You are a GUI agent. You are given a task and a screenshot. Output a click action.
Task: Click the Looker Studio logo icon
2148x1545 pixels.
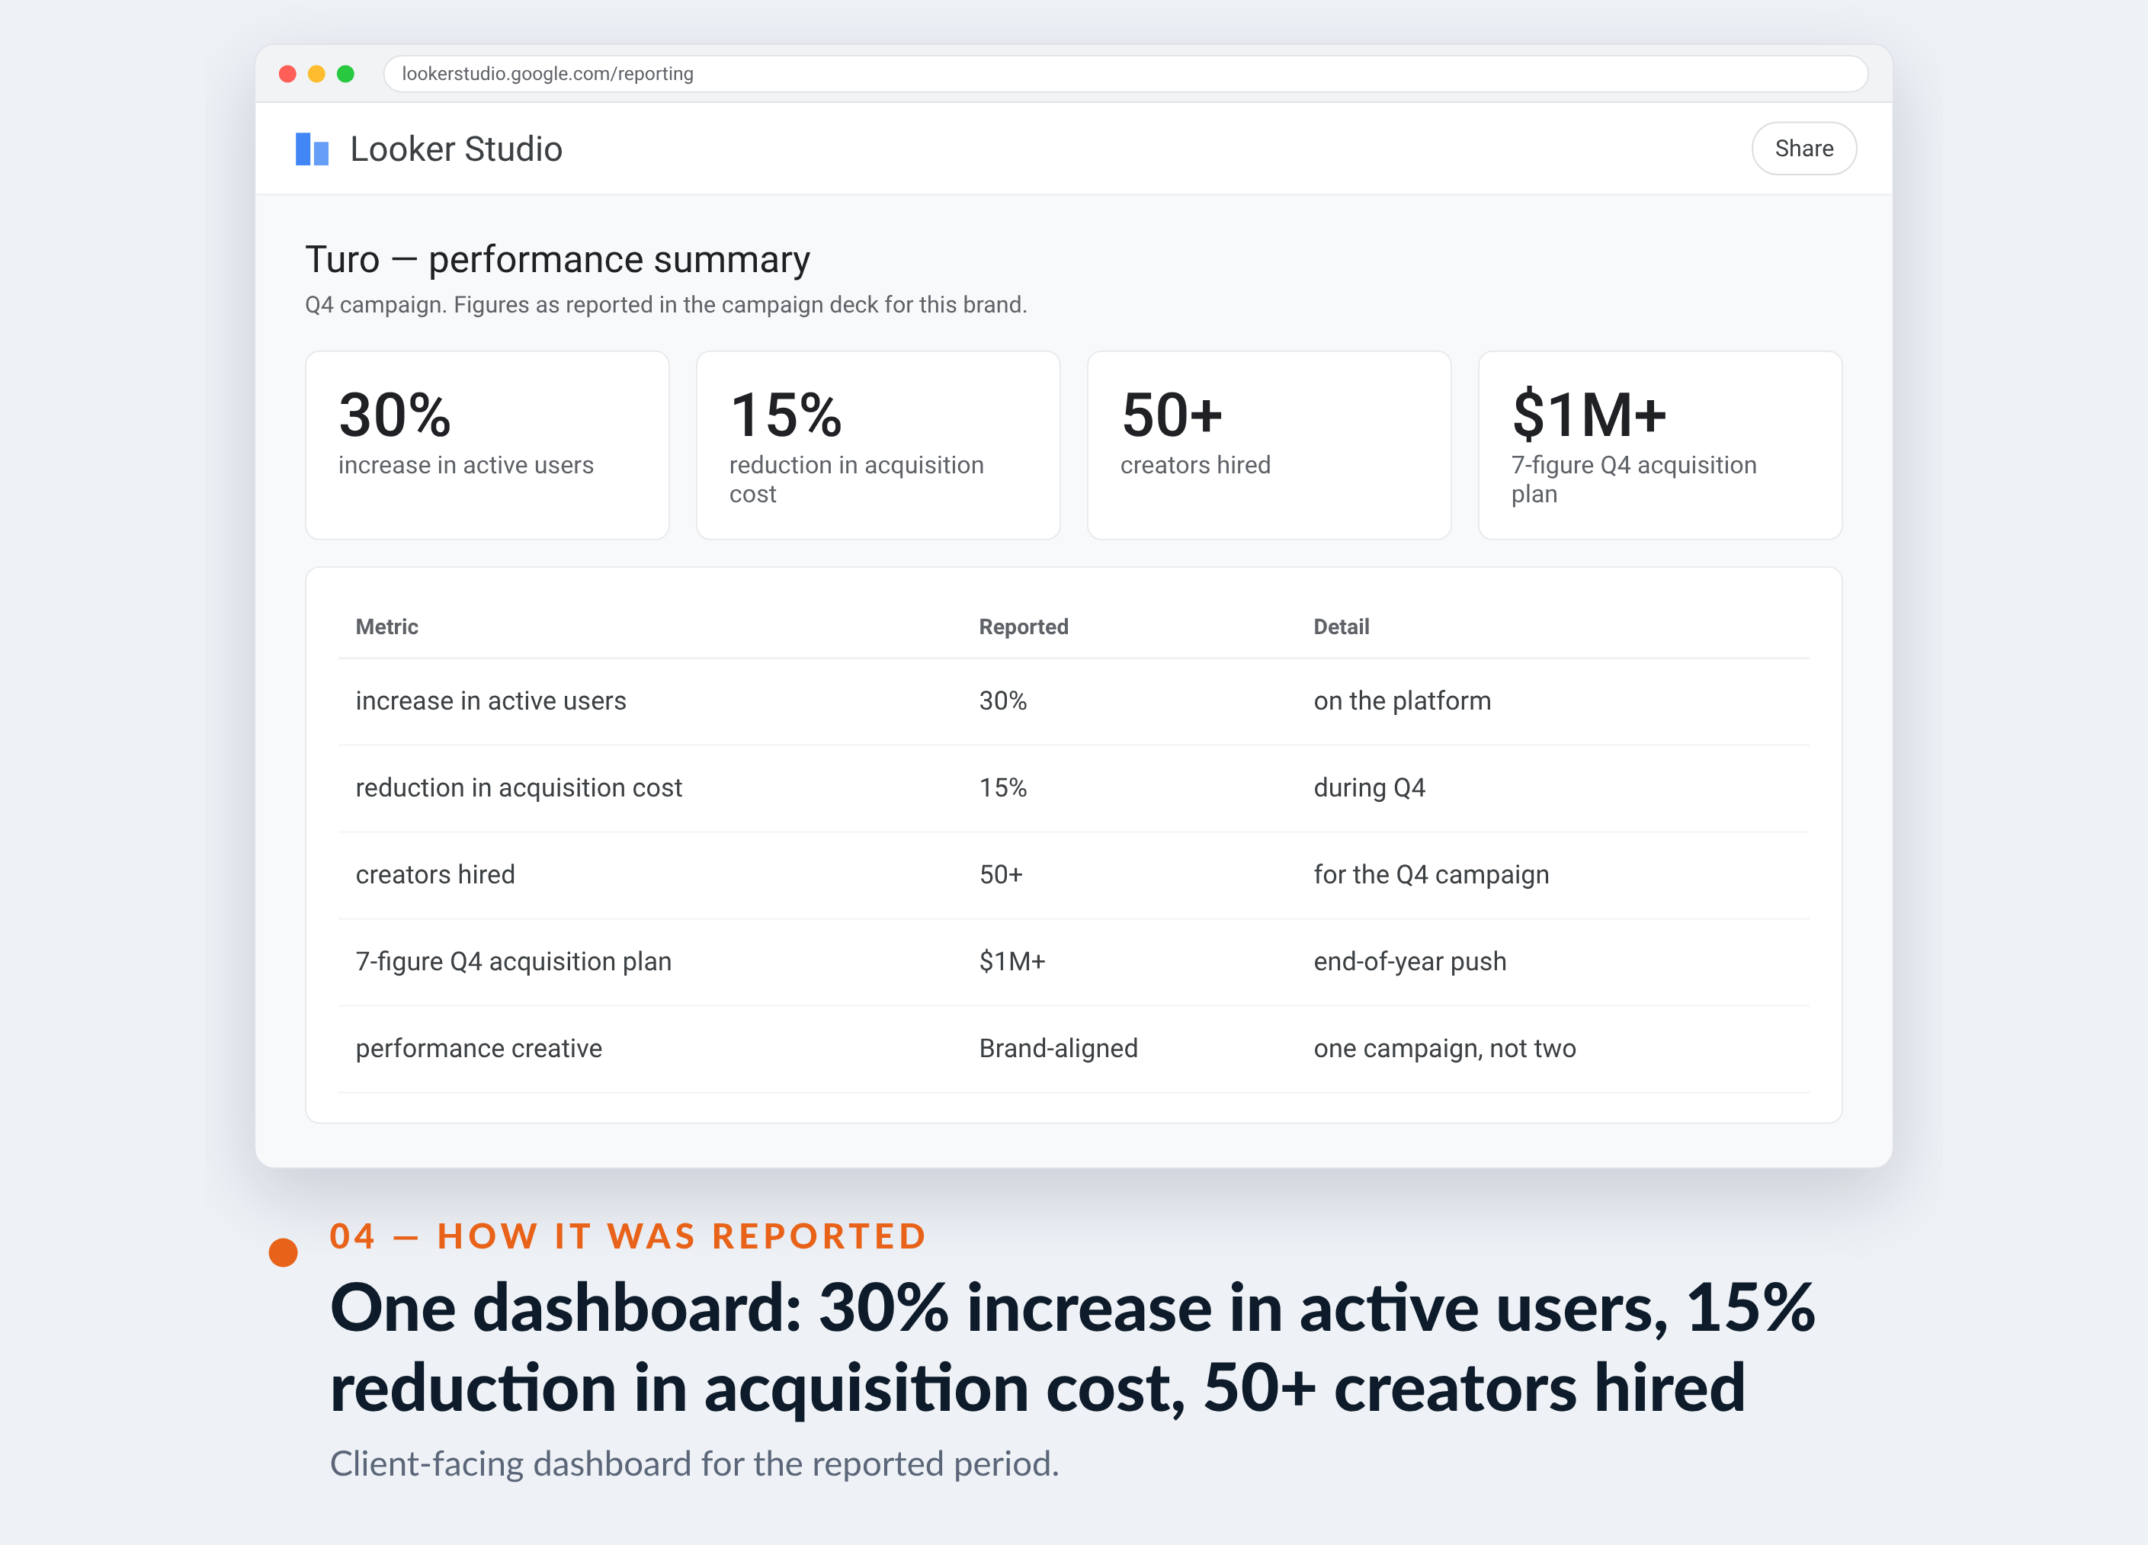tap(312, 149)
